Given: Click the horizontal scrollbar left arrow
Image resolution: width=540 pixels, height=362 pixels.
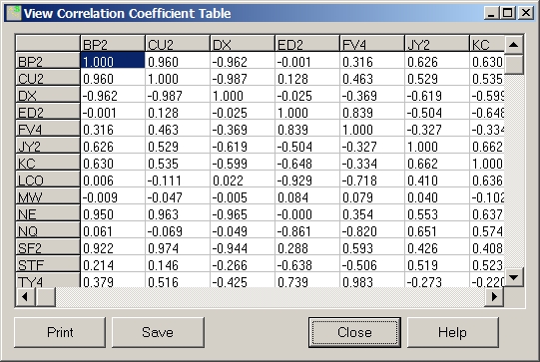Looking at the screenshot, I should point(26,296).
